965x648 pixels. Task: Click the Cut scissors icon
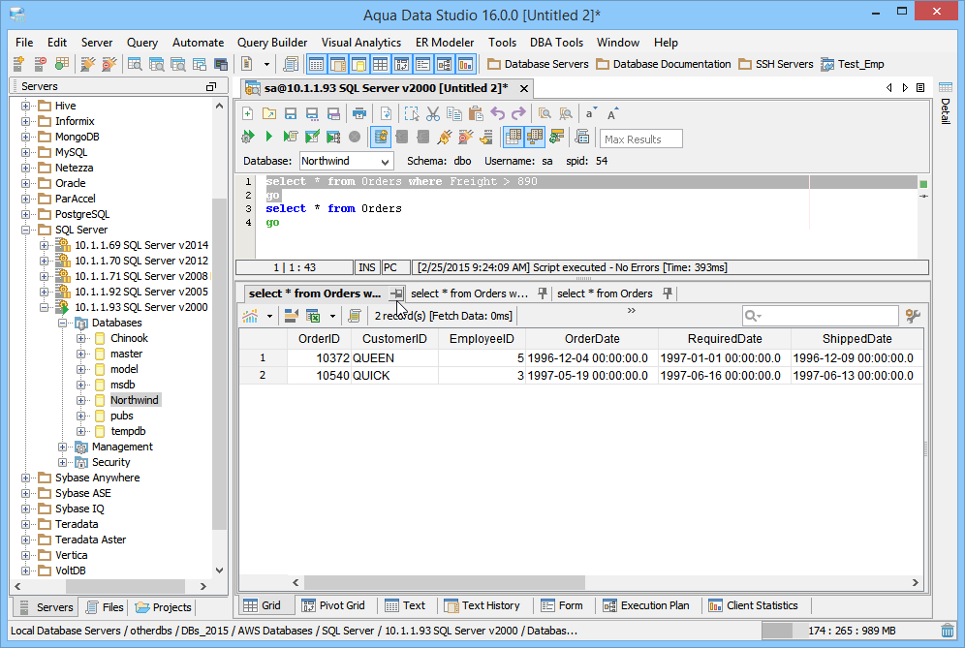point(433,113)
